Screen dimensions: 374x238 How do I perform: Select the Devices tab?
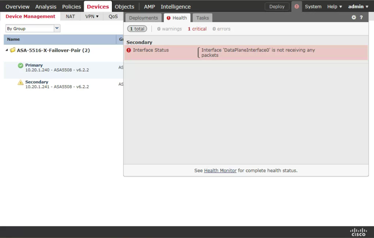click(x=98, y=7)
